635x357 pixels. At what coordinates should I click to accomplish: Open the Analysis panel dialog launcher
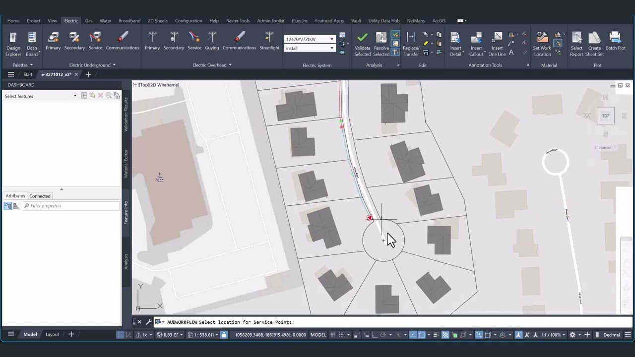(398, 65)
